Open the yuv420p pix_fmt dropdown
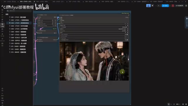The height and width of the screenshot is (106, 188). coord(94,31)
